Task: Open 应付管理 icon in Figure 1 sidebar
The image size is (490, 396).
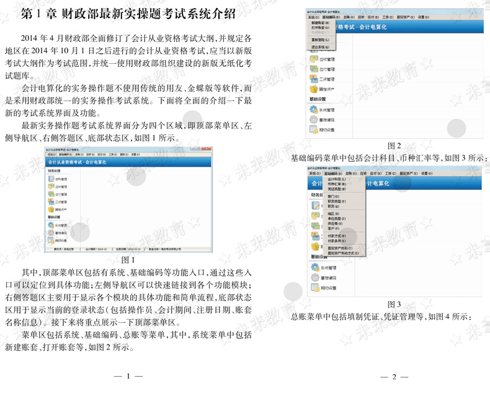Action: pos(51,194)
